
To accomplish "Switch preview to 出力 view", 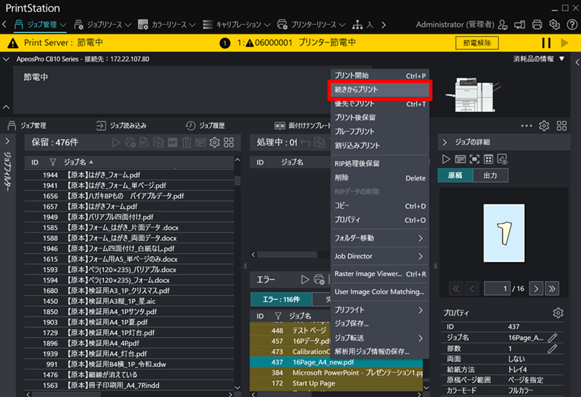I will [489, 175].
